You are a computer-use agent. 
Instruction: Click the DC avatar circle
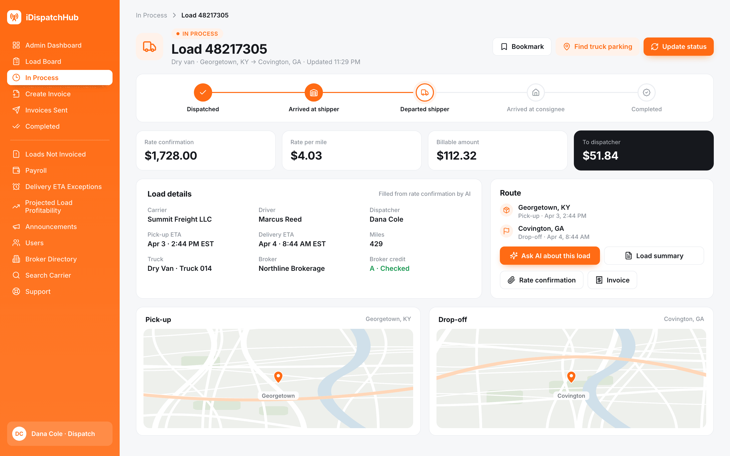pyautogui.click(x=19, y=434)
